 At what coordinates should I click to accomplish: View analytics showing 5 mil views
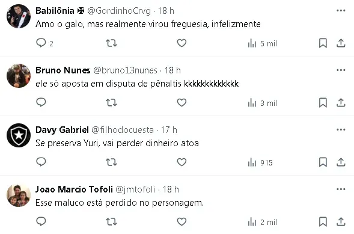click(x=262, y=43)
